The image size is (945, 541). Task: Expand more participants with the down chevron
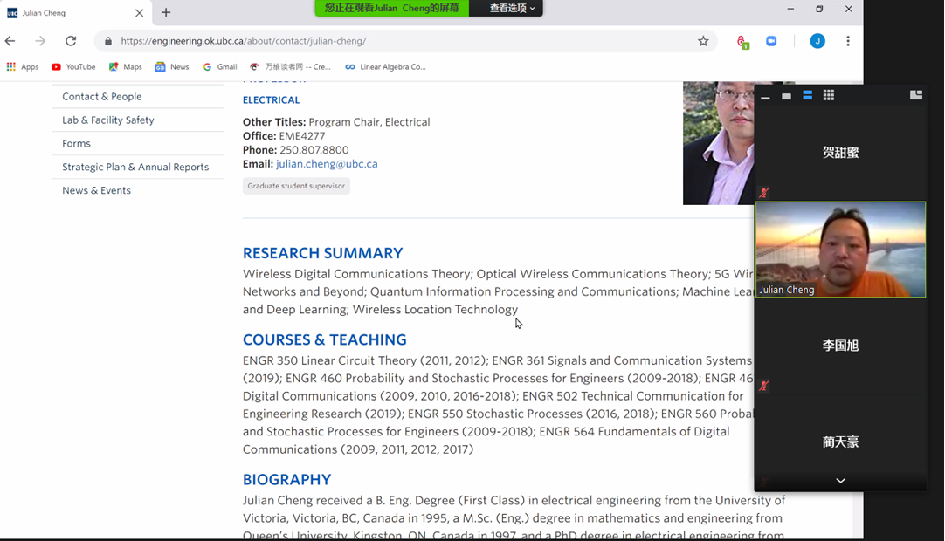[840, 481]
